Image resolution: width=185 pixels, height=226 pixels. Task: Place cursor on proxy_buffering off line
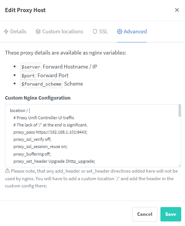click(x=32, y=154)
